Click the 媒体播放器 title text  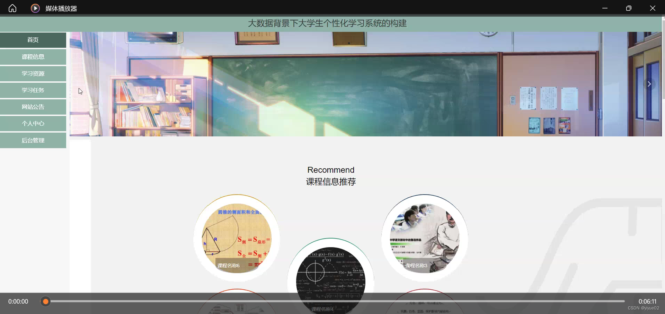point(61,8)
